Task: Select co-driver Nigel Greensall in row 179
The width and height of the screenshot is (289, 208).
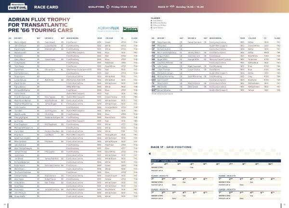Action: coord(194,66)
